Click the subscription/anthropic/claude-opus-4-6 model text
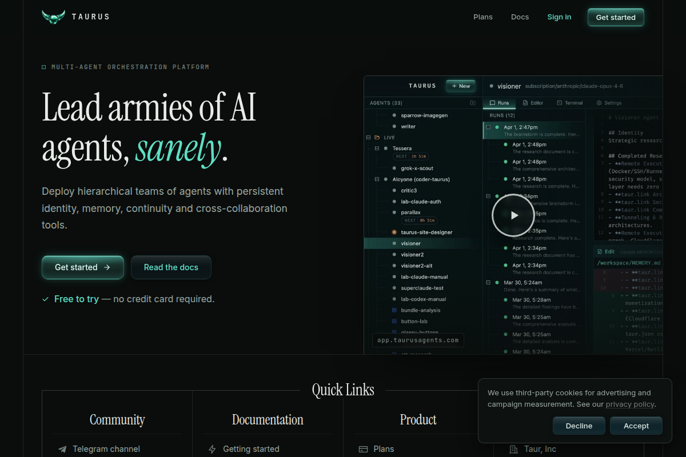This screenshot has height=457, width=686. 574,86
